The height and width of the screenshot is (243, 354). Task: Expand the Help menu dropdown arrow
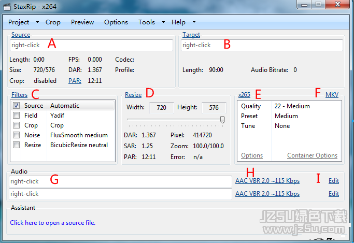tap(194, 22)
